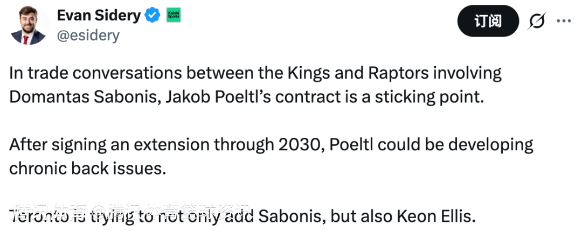Image resolution: width=582 pixels, height=231 pixels.
Task: Click the green Kalshi Sports affiliate badge
Action: coord(174,16)
